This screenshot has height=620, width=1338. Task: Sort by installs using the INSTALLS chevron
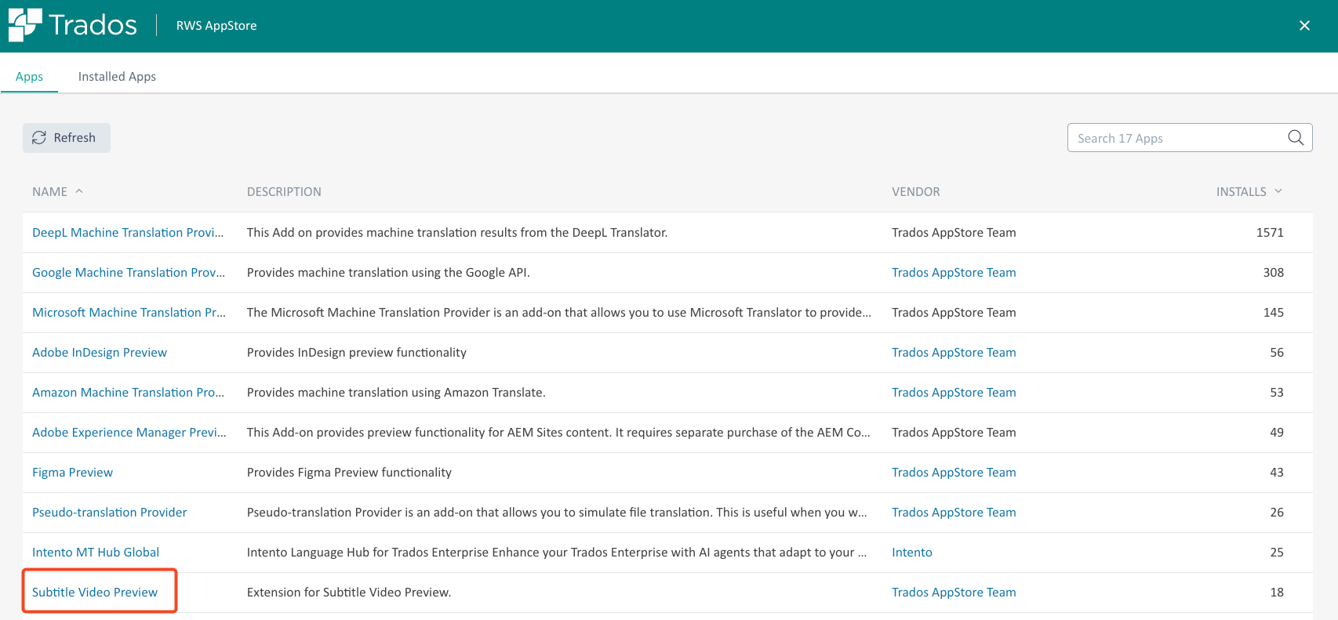click(1278, 191)
